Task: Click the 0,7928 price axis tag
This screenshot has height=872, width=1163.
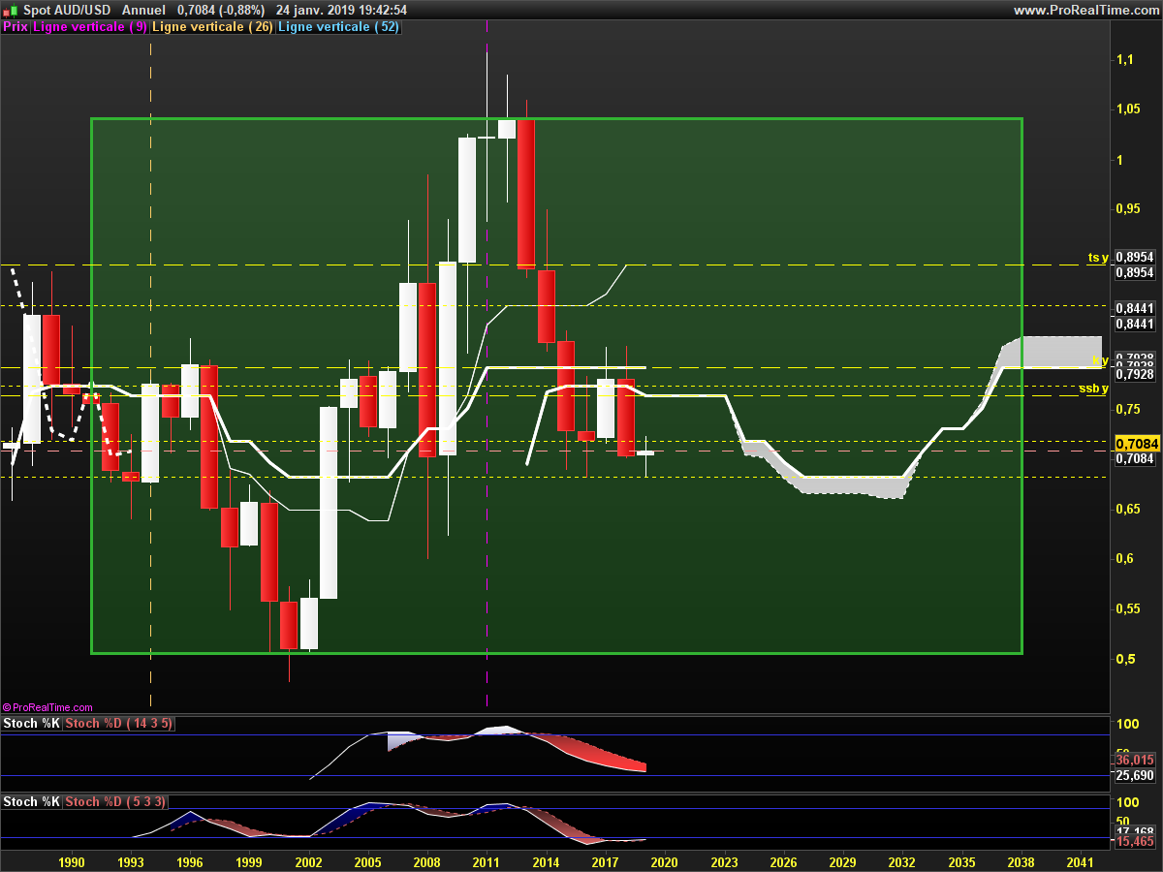Action: [1135, 374]
